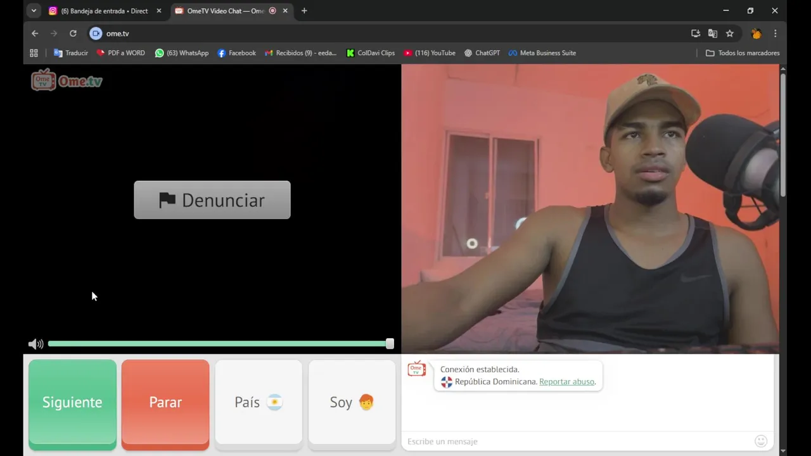Click the browser back arrow
The width and height of the screenshot is (811, 456).
click(x=35, y=34)
